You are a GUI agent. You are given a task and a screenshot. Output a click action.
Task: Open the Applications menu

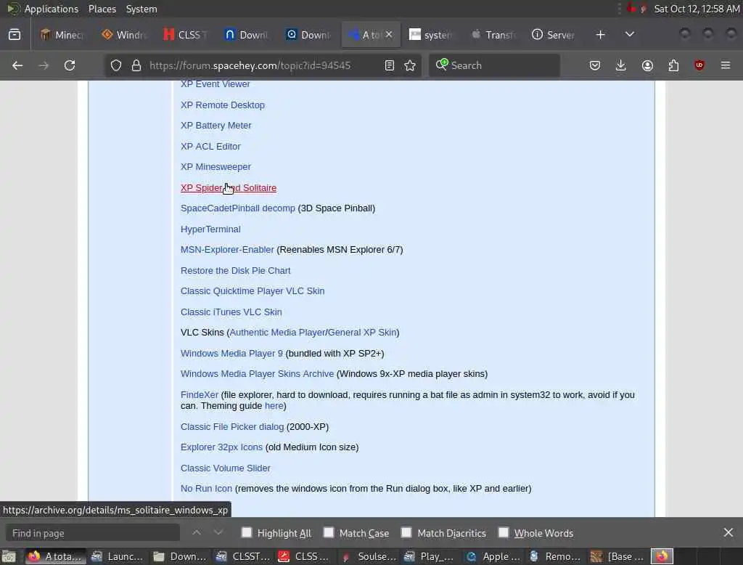click(52, 9)
